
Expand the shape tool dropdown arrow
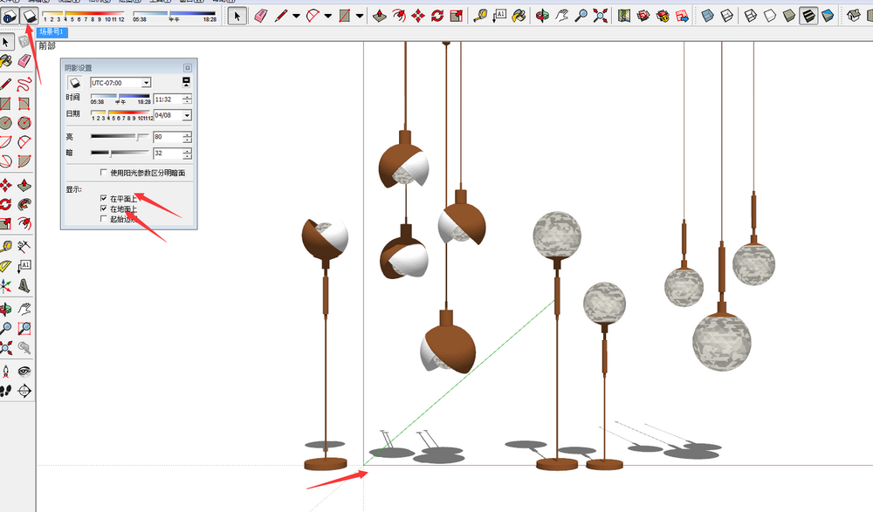click(360, 17)
